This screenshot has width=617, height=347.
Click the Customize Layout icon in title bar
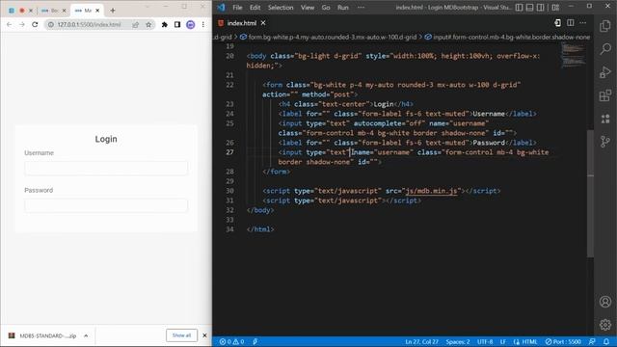click(x=555, y=7)
